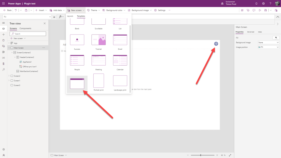
Task: Click the globe icon on canvas header
Action: 216,44
